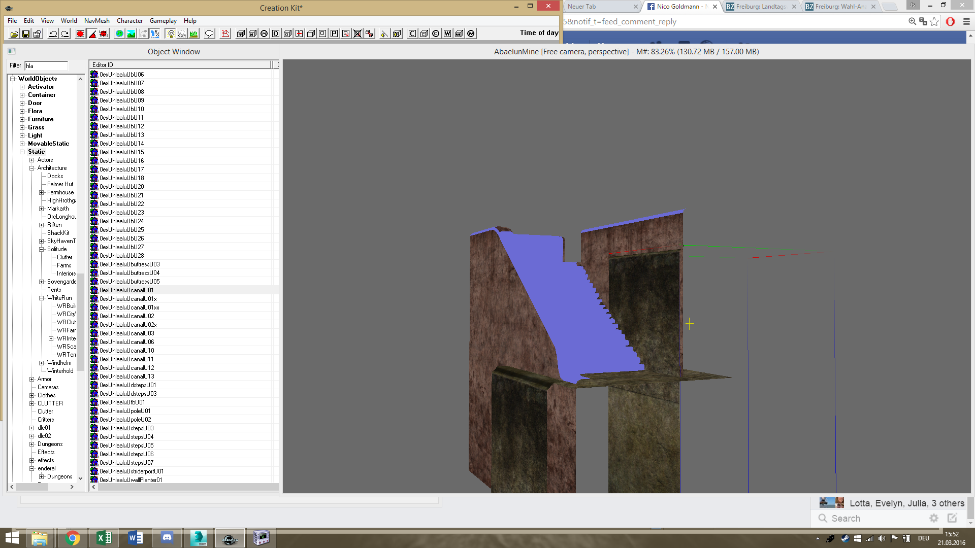Screen dimensions: 975x548
Task: Click the Redo arrow in the toolbar
Action: point(64,34)
